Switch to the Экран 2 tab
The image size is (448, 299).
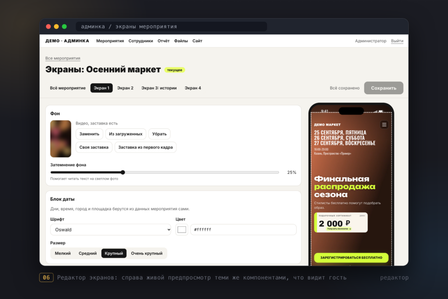pyautogui.click(x=125, y=88)
